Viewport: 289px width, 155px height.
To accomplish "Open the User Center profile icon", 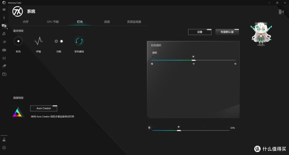I will coord(4,140).
